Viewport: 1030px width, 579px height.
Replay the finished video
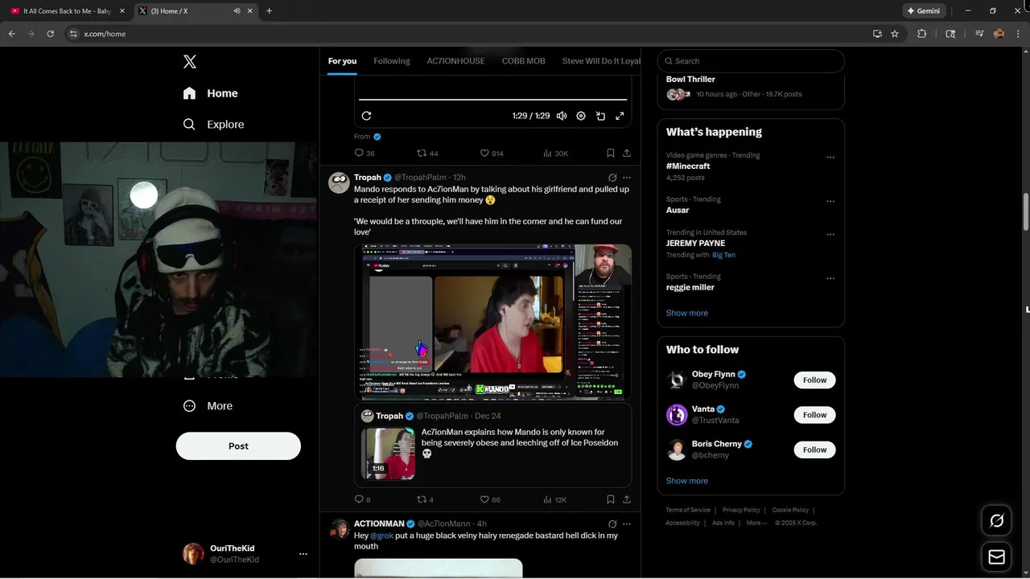(366, 116)
